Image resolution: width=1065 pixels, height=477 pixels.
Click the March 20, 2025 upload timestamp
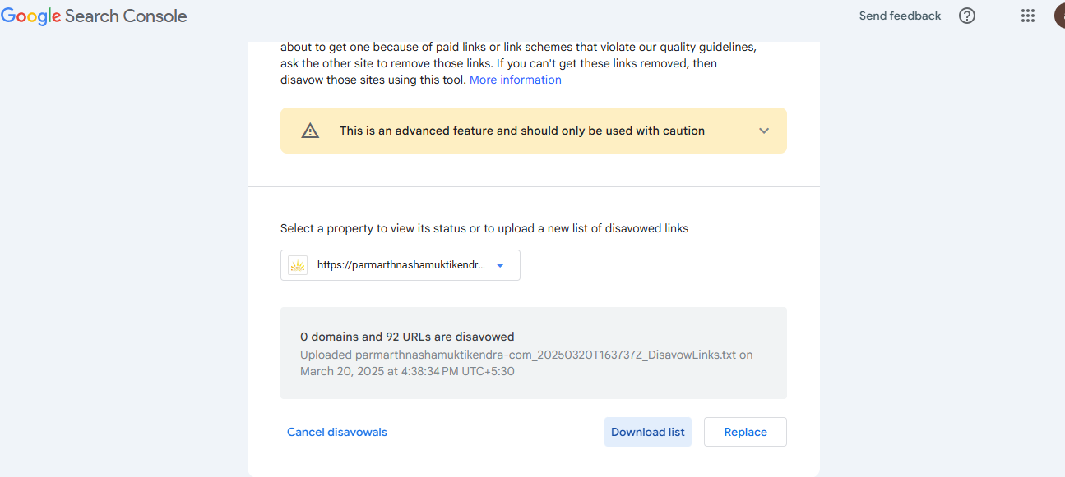[407, 371]
